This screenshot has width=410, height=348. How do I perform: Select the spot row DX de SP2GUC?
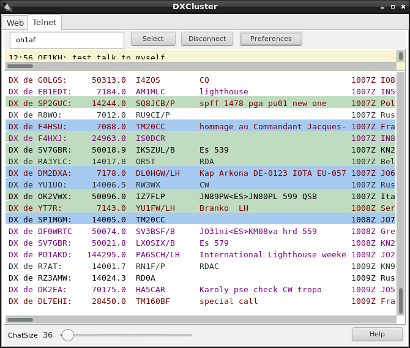[x=200, y=103]
